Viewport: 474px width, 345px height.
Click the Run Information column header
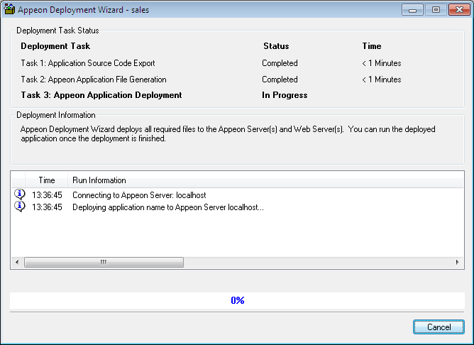265,180
